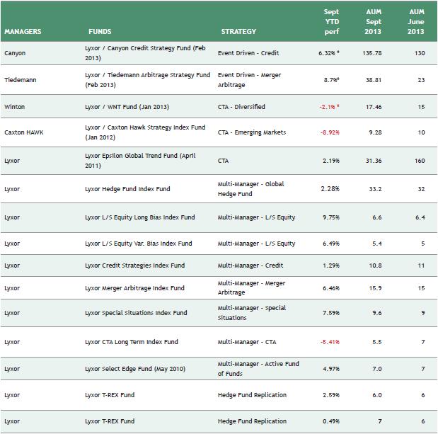The width and height of the screenshot is (438, 434).
Task: Select the Caxton HAWK manager cell
Action: (x=24, y=132)
